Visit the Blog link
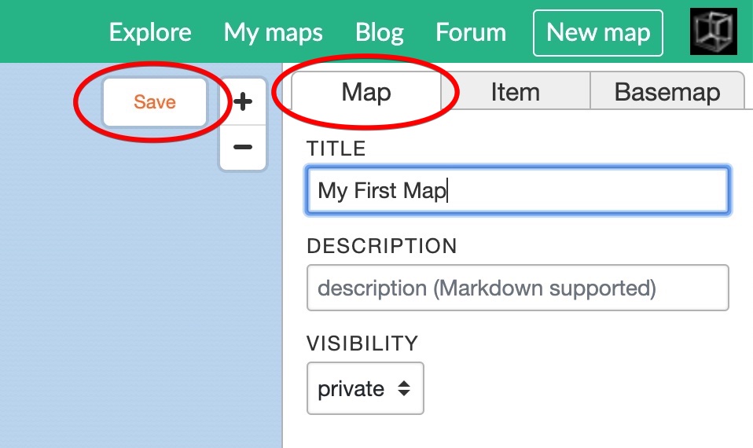753x448 pixels. (x=380, y=32)
